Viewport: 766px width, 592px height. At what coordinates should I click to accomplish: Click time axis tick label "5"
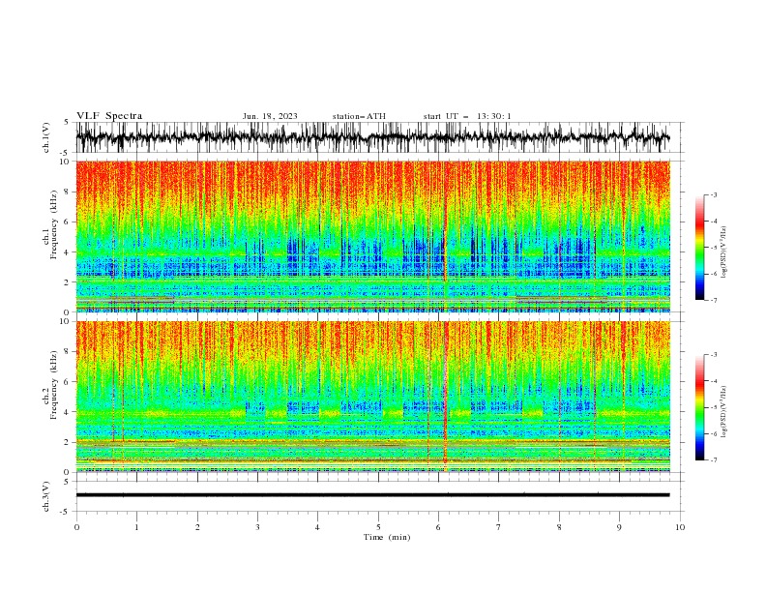[x=378, y=527]
